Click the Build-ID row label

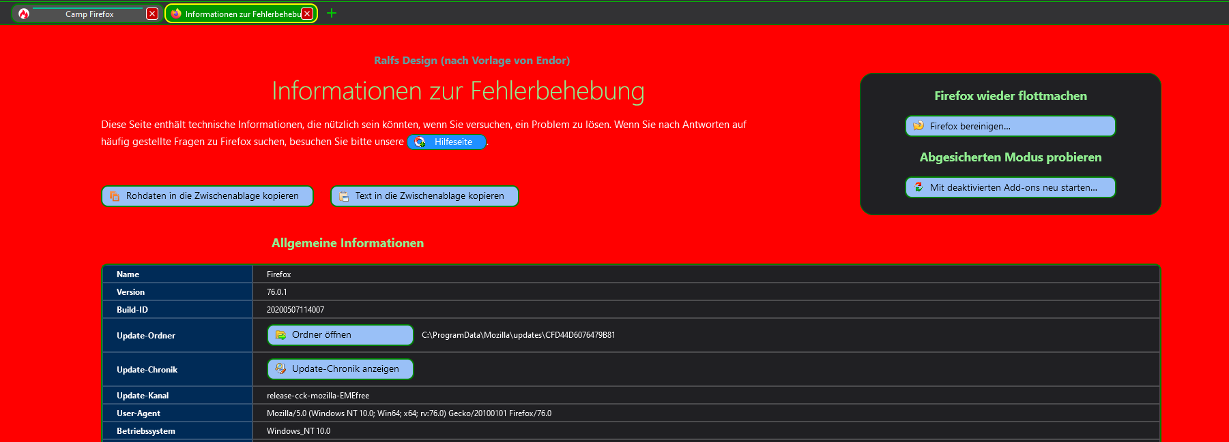132,310
